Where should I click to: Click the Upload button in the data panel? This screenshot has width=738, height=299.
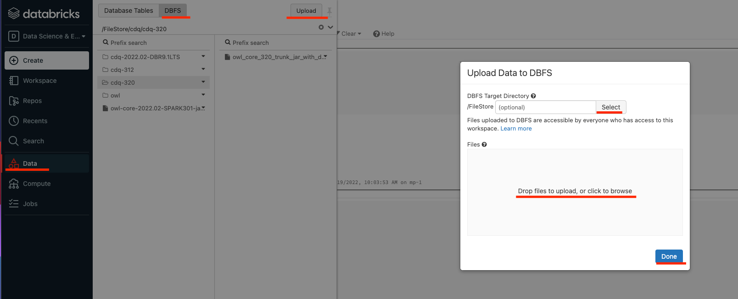[x=306, y=11]
